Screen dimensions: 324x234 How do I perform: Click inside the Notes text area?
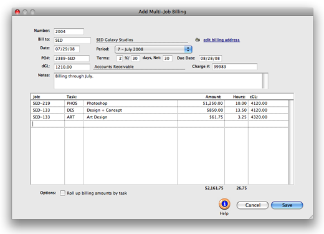158,80
